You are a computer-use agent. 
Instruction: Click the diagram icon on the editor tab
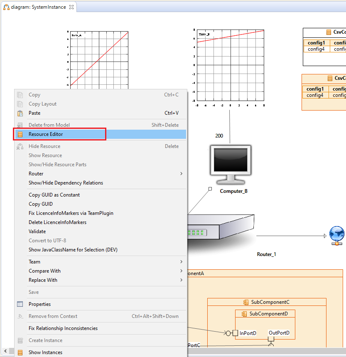click(6, 7)
